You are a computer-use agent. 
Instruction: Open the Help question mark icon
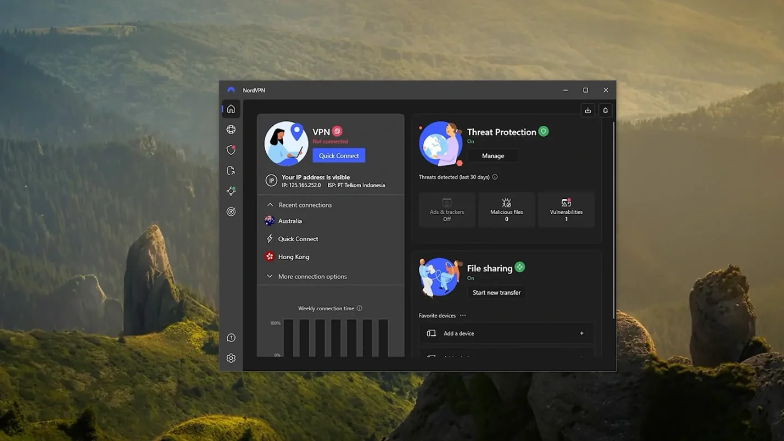231,338
